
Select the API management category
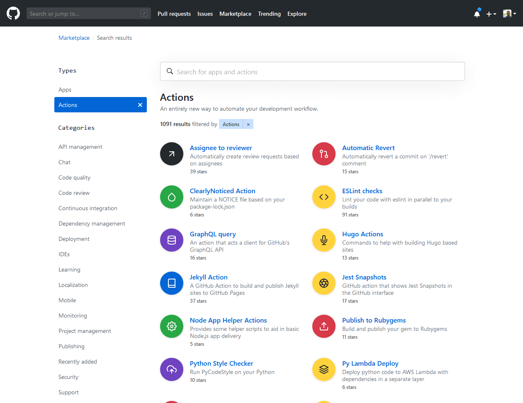point(80,147)
